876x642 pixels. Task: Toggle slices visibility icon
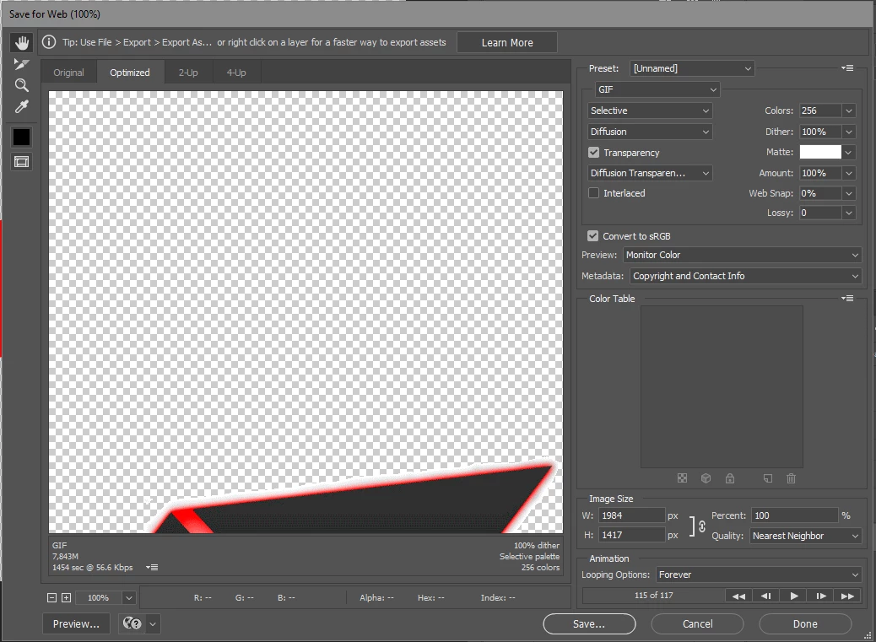[x=22, y=162]
